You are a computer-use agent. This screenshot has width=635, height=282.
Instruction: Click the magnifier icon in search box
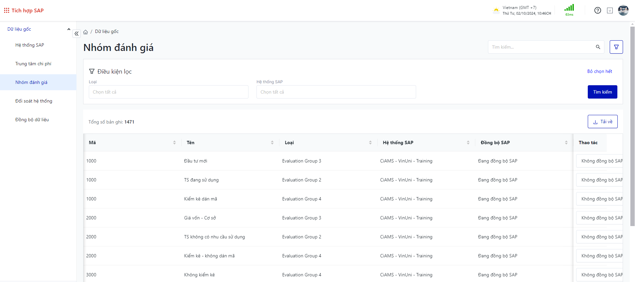pyautogui.click(x=598, y=47)
